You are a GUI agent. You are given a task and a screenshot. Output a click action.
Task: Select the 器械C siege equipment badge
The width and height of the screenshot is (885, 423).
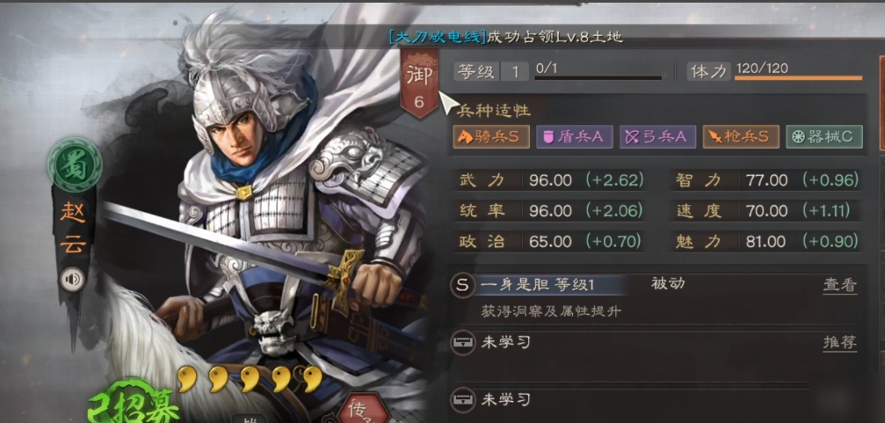click(x=824, y=136)
